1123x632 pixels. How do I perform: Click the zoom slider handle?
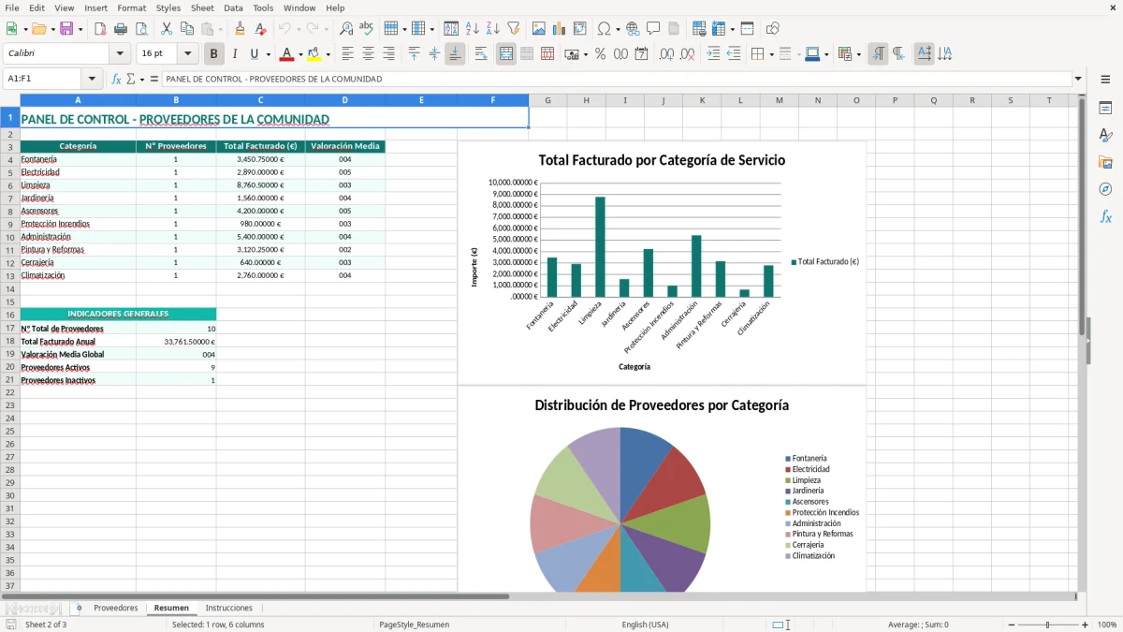pos(1047,625)
